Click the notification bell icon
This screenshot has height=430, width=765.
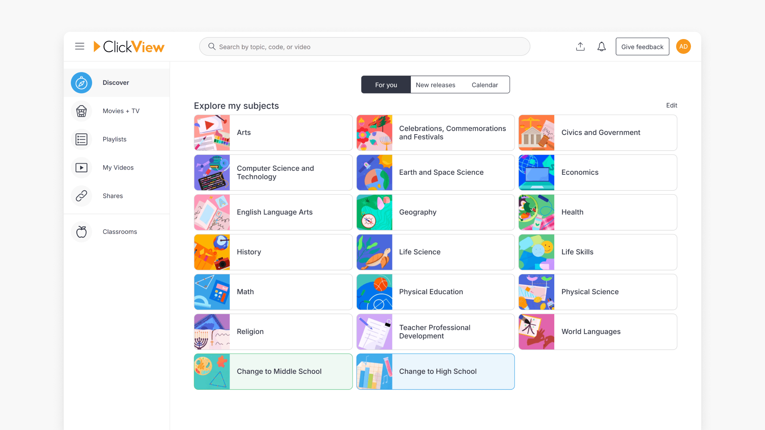(x=602, y=46)
